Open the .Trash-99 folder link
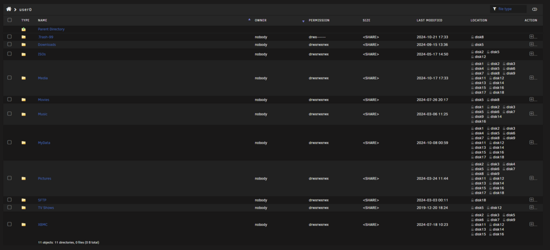550x250 pixels. coord(46,37)
